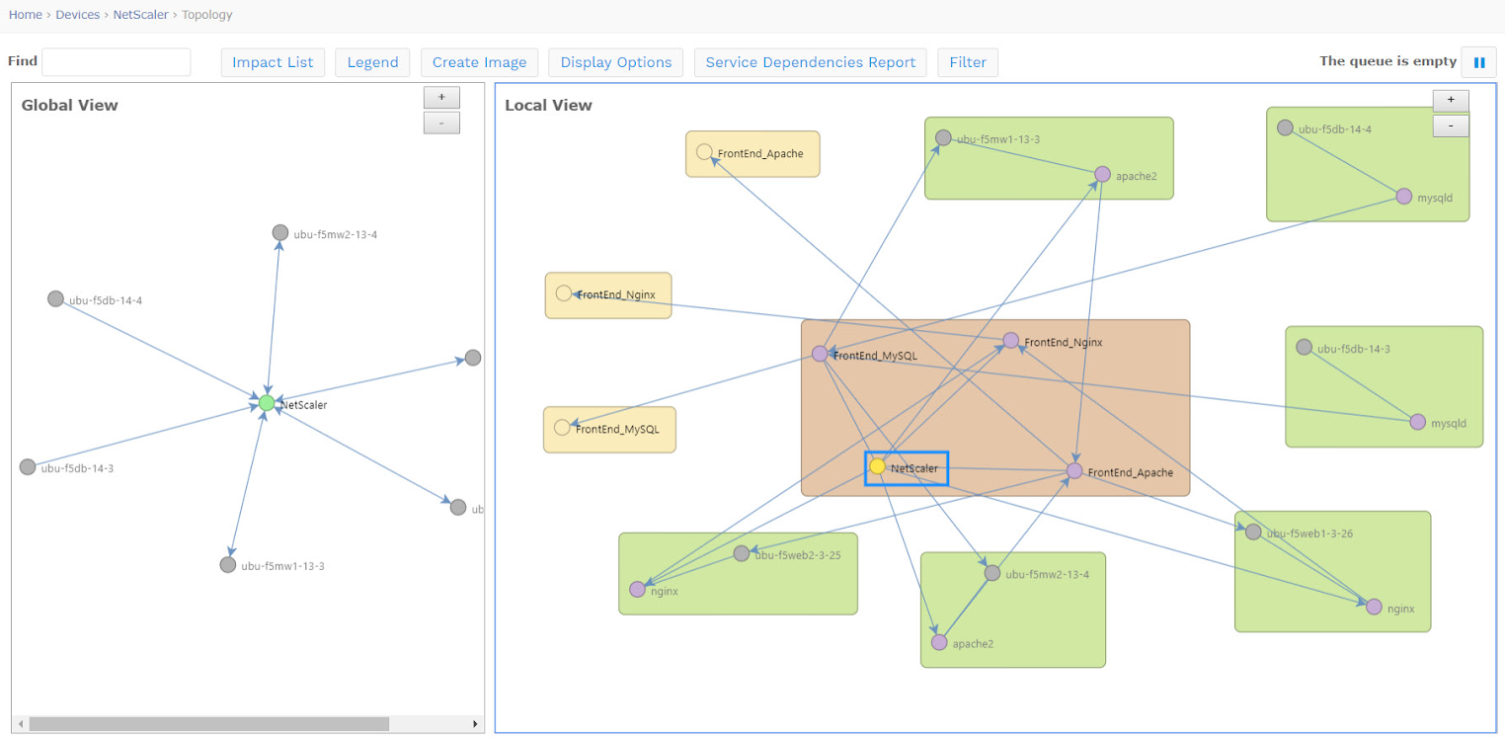The height and width of the screenshot is (741, 1505).
Task: Go to the Home breadcrumb
Action: (x=26, y=15)
